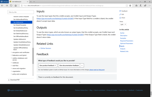This screenshot has height=97, width=152.
Task: Close the Set-AddressList tab
Action: click(x=27, y=2)
